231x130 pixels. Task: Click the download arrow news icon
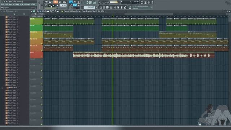130,7
